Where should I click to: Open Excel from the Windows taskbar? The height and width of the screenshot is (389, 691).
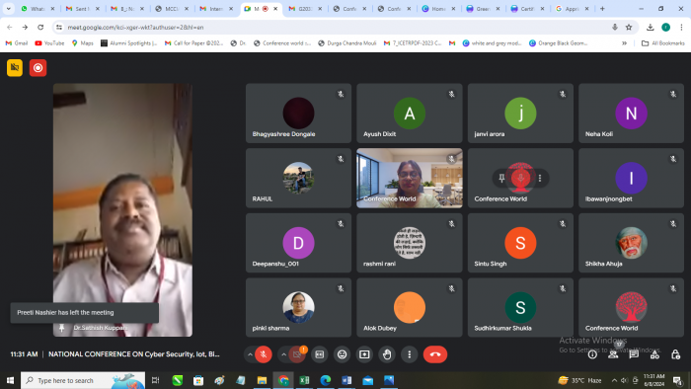coord(304,380)
